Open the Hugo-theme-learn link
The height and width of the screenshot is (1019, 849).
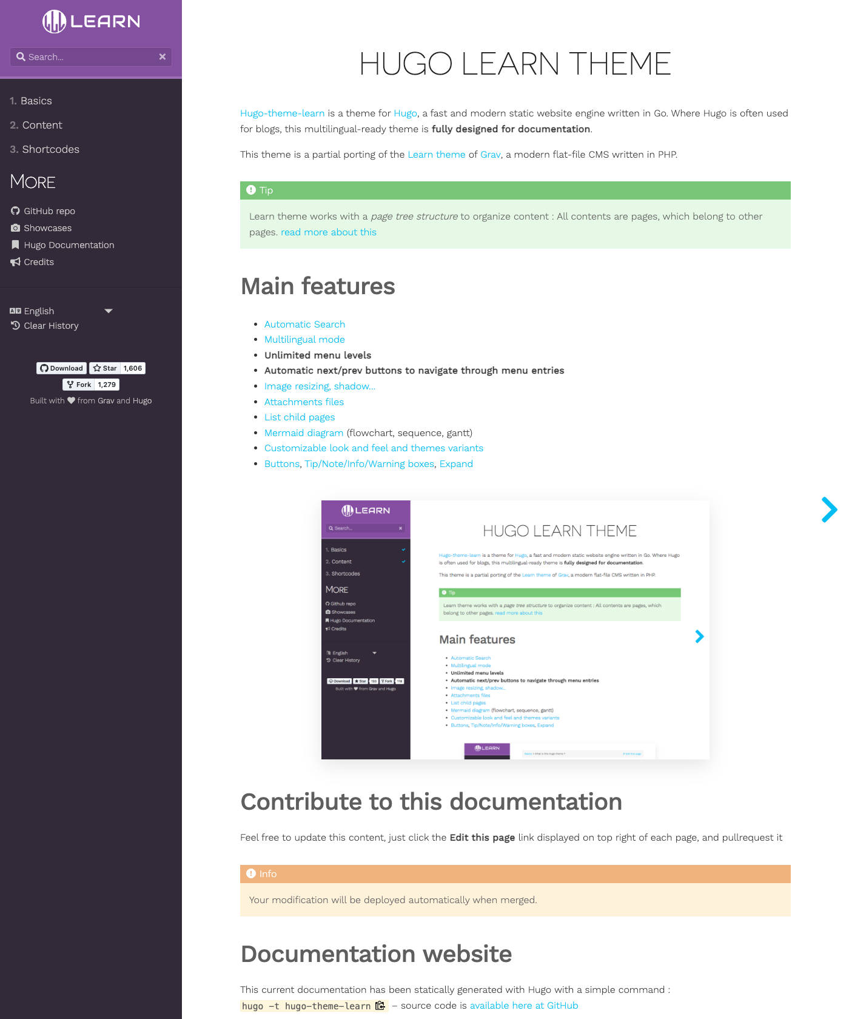[282, 113]
